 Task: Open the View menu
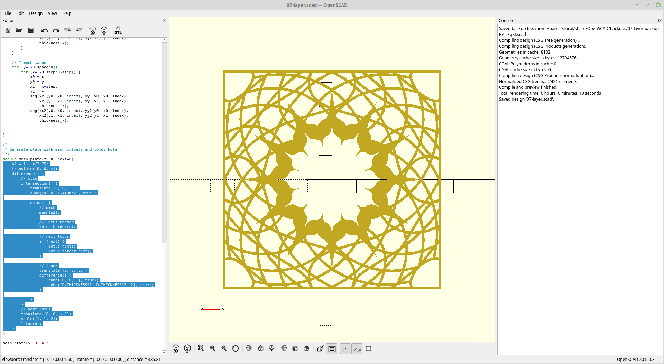click(52, 13)
